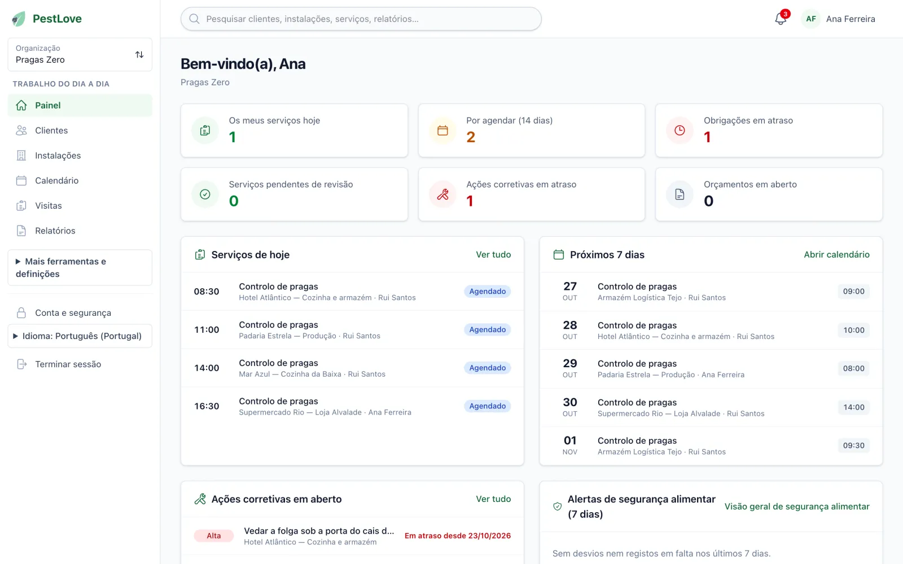The height and width of the screenshot is (564, 903).
Task: Open Conta e segurança
Action: click(80, 313)
